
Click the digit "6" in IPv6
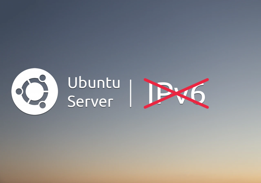coord(198,93)
